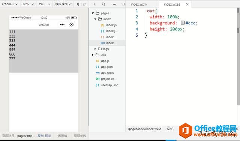
Task: Expand the utils folder arrow
Action: click(x=93, y=55)
